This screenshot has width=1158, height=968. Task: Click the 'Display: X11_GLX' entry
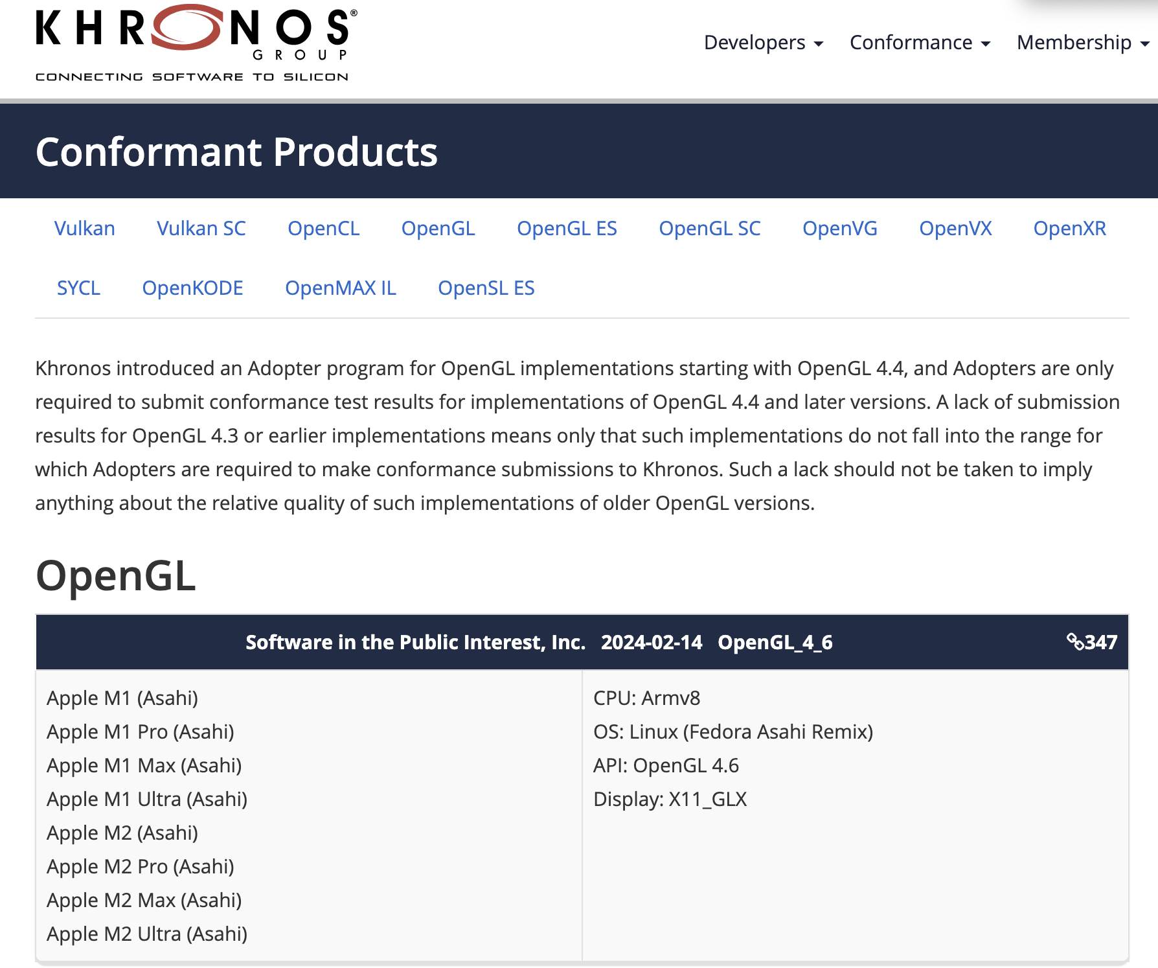(x=670, y=799)
